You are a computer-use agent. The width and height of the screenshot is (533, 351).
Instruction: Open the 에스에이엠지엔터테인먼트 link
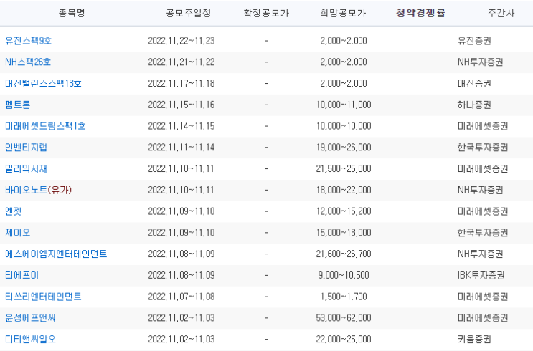pos(56,254)
